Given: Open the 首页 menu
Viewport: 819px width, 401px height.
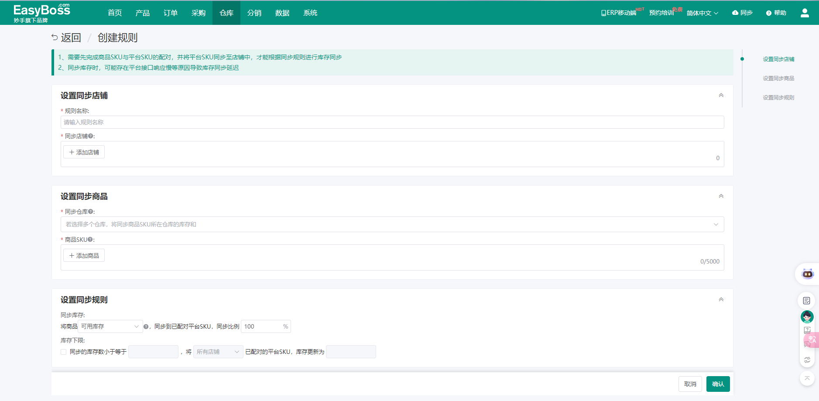Looking at the screenshot, I should tap(115, 13).
